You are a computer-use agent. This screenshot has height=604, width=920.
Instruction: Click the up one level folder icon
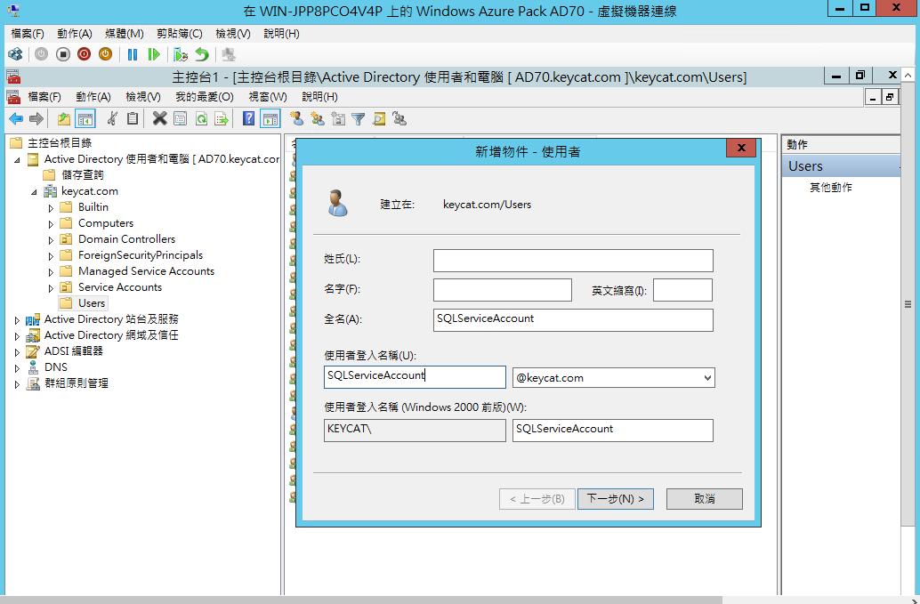(63, 119)
